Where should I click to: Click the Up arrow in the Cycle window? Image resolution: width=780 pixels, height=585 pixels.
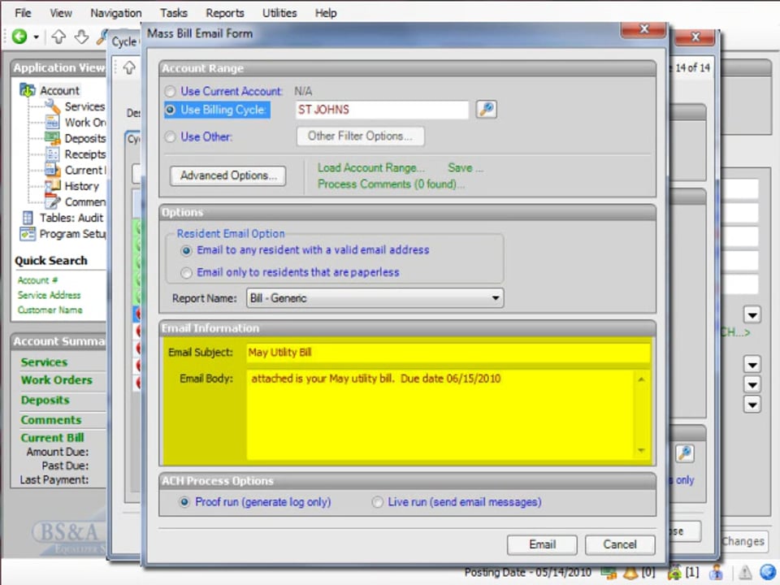pyautogui.click(x=129, y=67)
